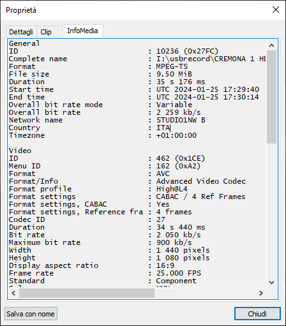Click the General Format value 'MPEG-TS'
Image resolution: width=286 pixels, height=326 pixels.
click(x=172, y=66)
